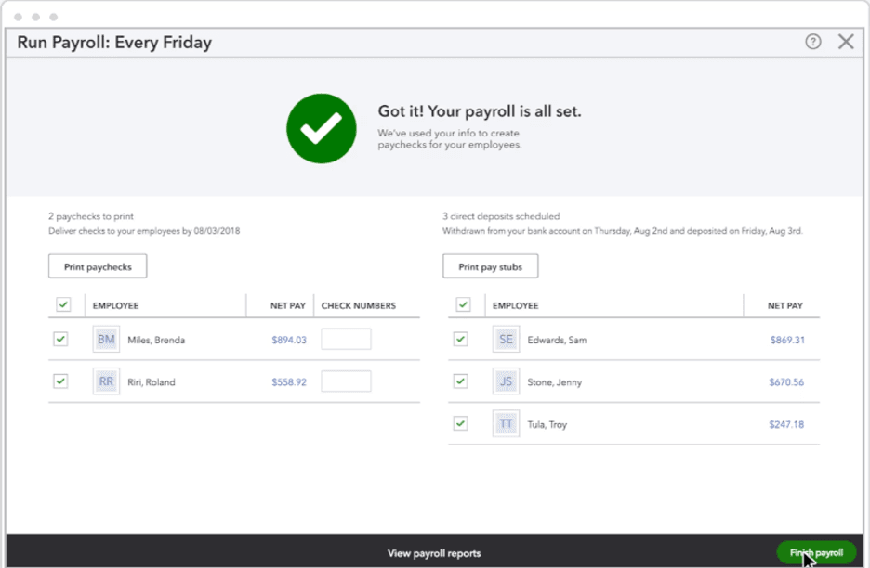
Task: Click Jenny Stone's JS avatar icon
Action: click(x=506, y=381)
